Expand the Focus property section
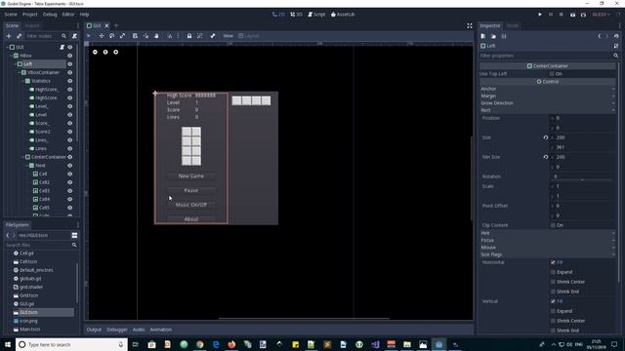The image size is (625, 351). (x=547, y=241)
